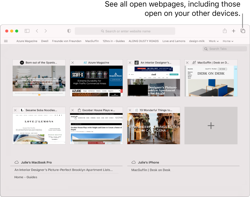Click the address bar magnifier icon
Viewport: 250px width, 197px height.
tap(103, 31)
